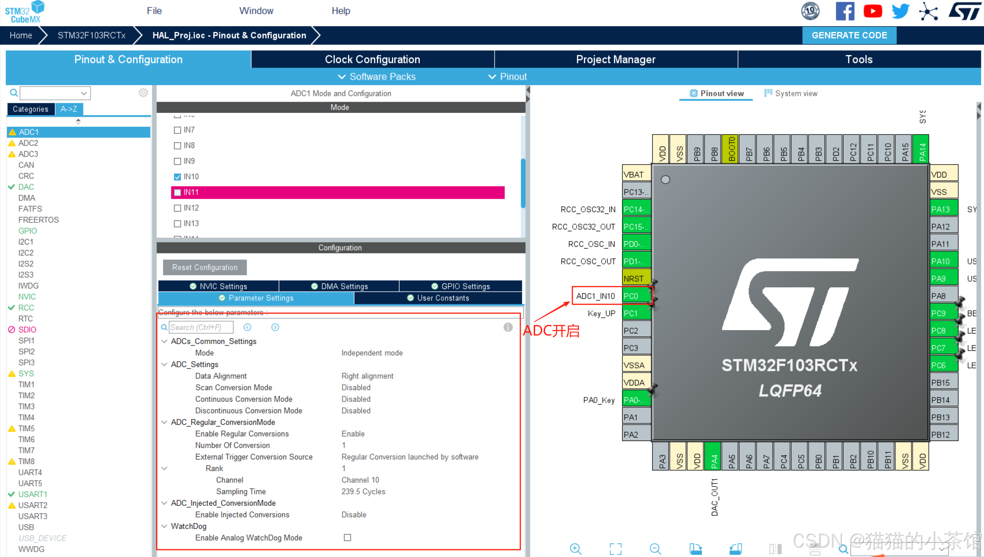Viewport: 984px width, 557px height.
Task: Enable the IN12 channel checkbox
Action: pyautogui.click(x=177, y=208)
